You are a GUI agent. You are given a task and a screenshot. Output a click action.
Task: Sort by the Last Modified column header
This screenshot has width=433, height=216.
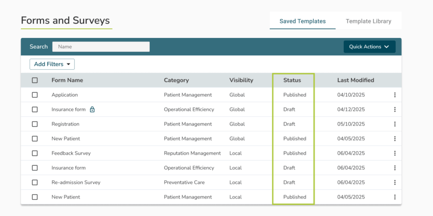coord(355,80)
